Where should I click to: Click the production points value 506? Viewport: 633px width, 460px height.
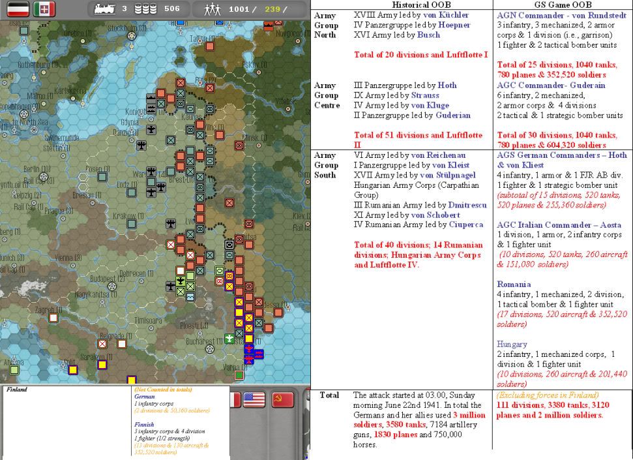[171, 9]
